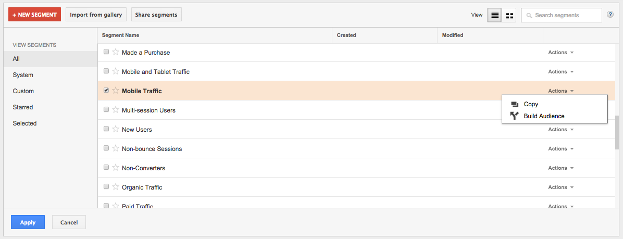Choose Copy from the Actions menu

point(531,104)
